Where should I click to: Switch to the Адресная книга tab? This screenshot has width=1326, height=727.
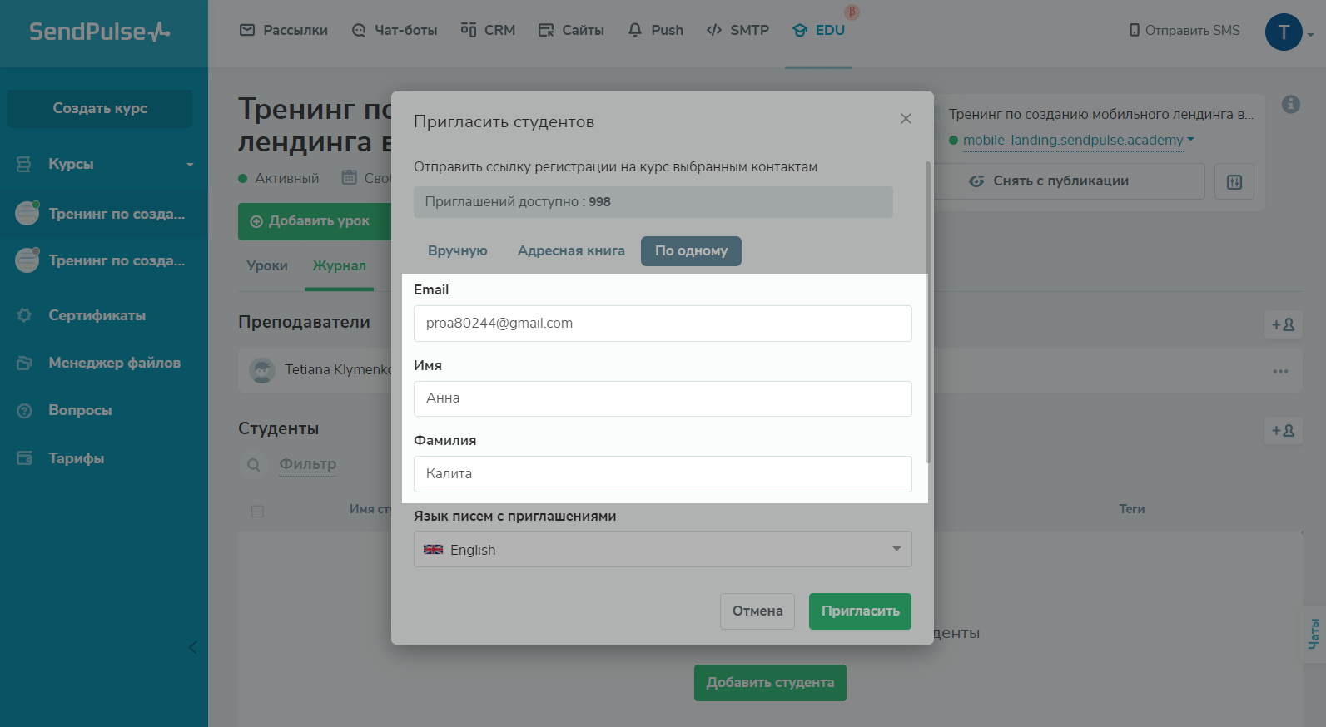tap(570, 251)
